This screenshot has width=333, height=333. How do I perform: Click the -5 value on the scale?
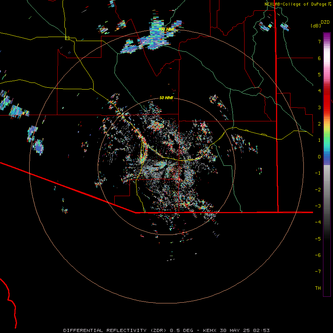point(318,239)
